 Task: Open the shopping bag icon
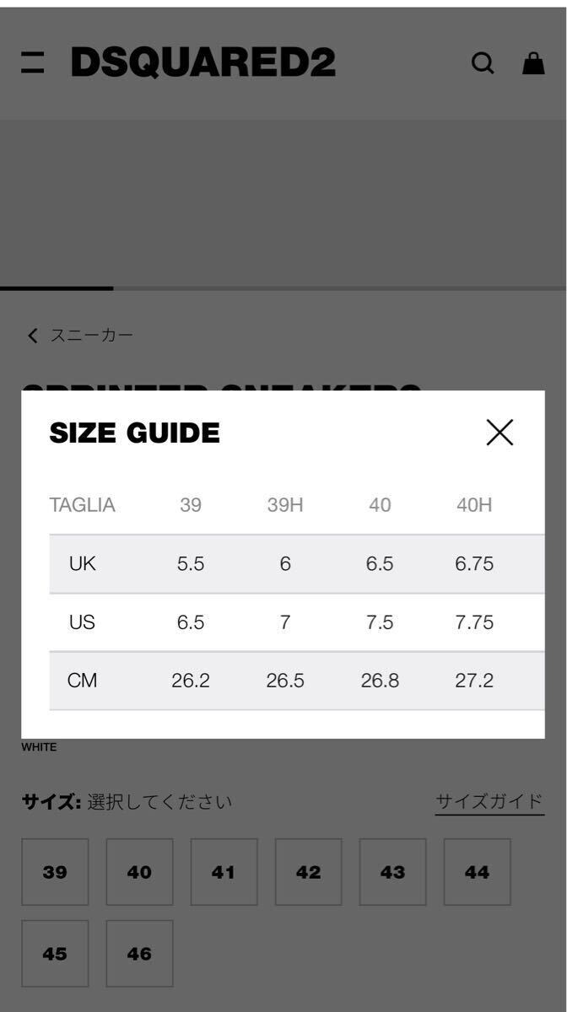(533, 63)
